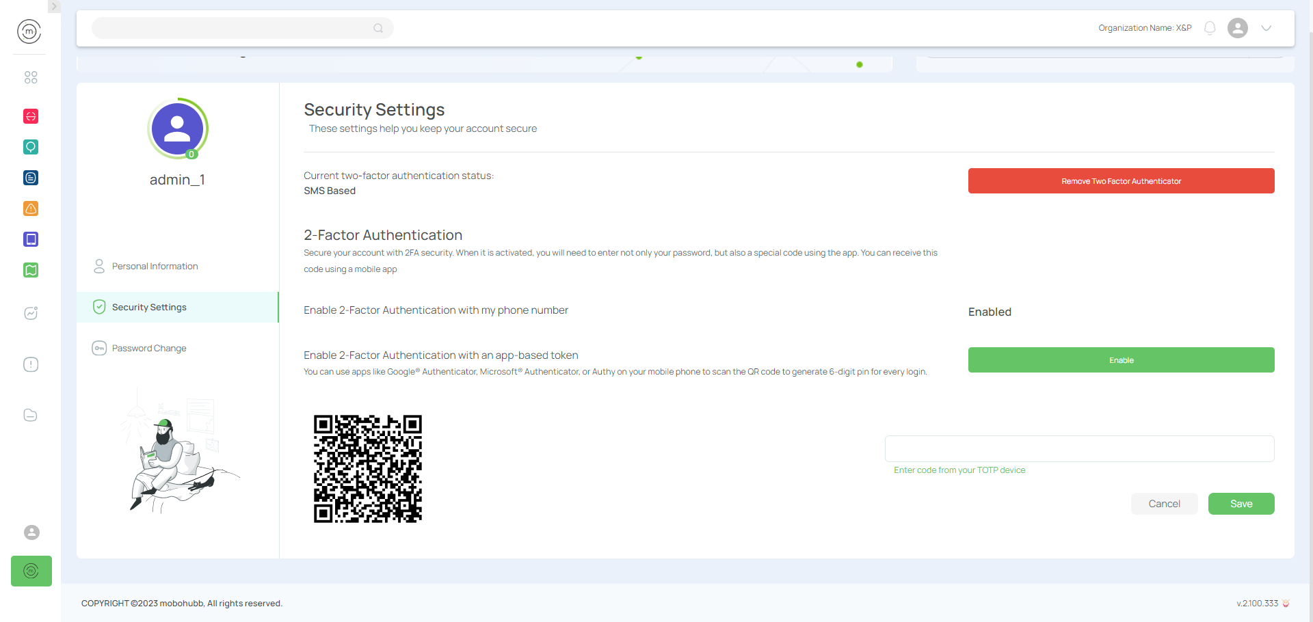Click the Cancel button
Viewport: 1313px width, 622px height.
[1164, 504]
